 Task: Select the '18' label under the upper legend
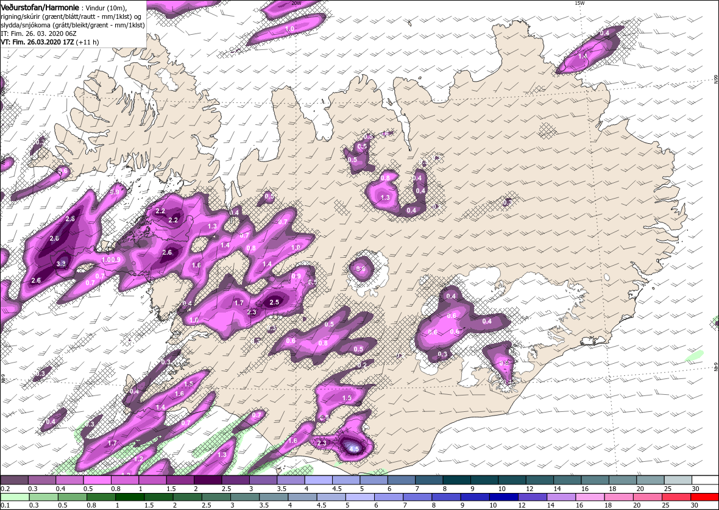[612, 489]
